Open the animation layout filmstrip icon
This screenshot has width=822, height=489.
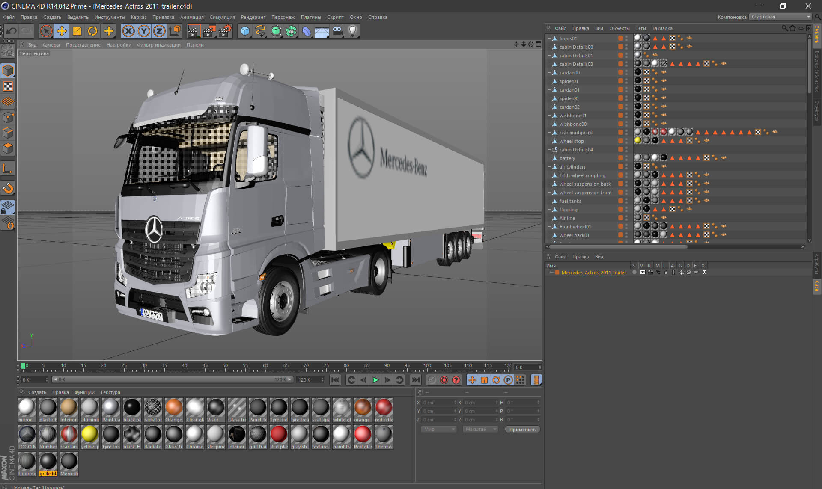click(x=536, y=380)
